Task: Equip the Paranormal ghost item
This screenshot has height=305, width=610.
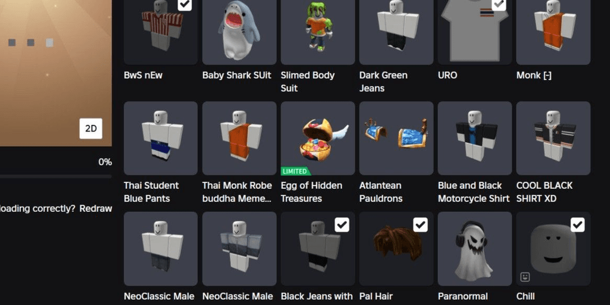Action: coord(475,249)
